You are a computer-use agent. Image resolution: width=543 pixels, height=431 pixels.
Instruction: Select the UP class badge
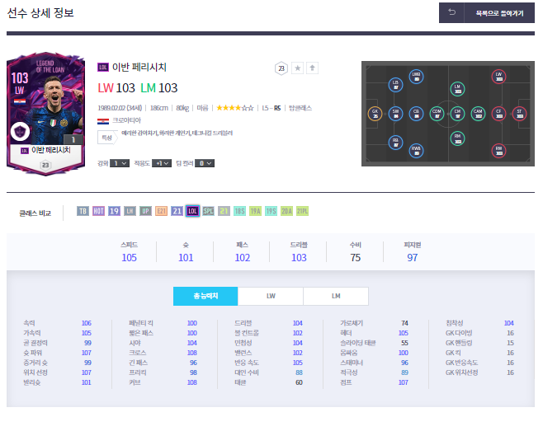pyautogui.click(x=145, y=211)
